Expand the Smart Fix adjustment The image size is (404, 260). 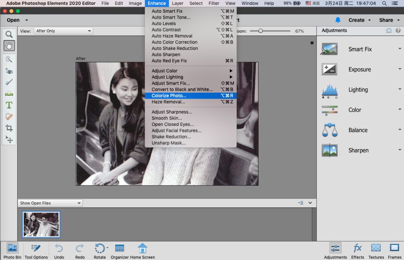(x=400, y=49)
